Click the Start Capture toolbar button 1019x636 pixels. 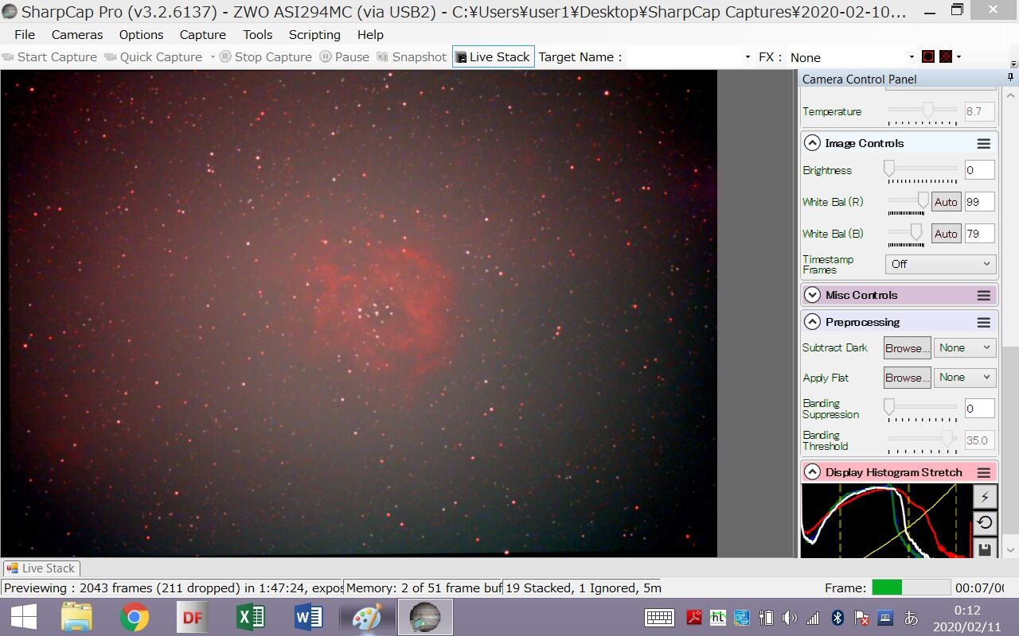click(49, 57)
